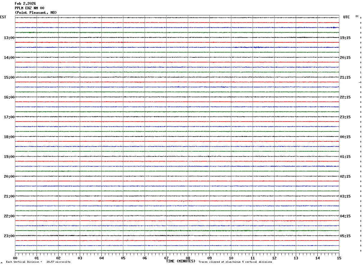Click the 02:15 UTC time label
363x266 pixels.
point(345,177)
